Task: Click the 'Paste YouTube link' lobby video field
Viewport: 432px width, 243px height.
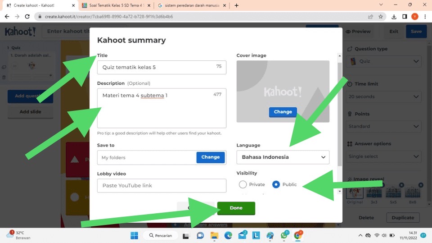Action: click(x=162, y=186)
